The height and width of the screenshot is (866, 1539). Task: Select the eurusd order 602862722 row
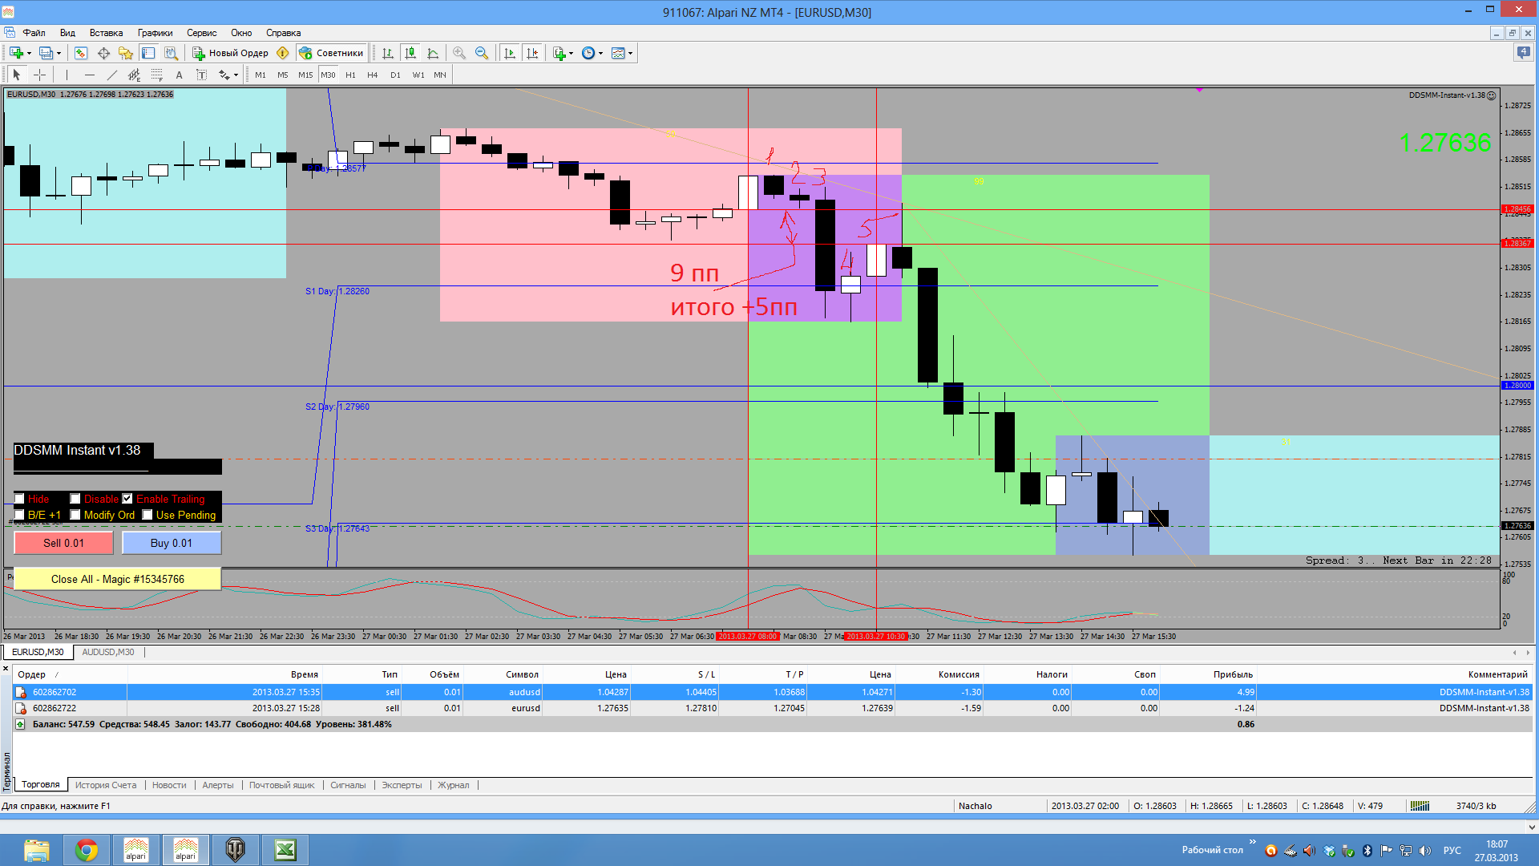773,708
